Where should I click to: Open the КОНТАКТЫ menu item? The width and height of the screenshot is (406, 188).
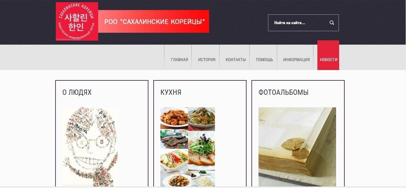click(x=236, y=60)
